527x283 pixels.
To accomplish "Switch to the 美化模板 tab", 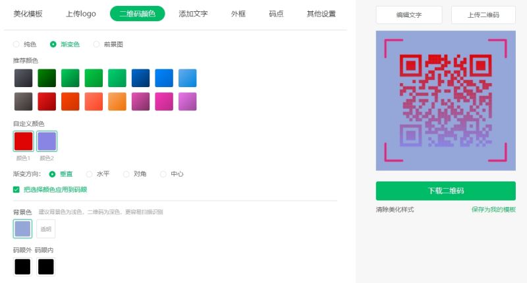I will tap(28, 13).
